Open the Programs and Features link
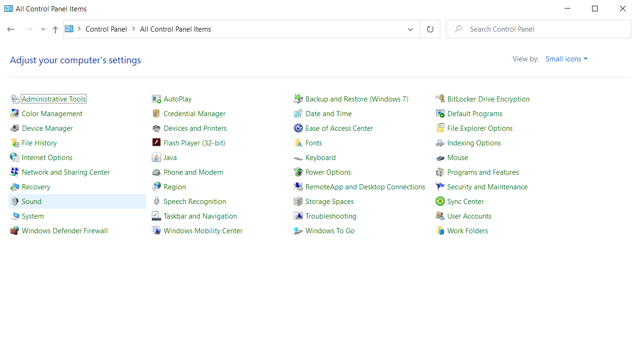The image size is (636, 348). click(x=483, y=172)
